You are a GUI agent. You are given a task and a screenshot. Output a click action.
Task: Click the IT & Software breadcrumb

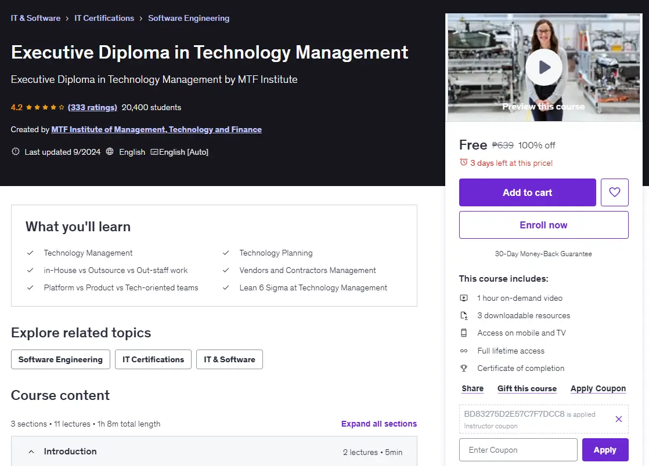coord(35,18)
